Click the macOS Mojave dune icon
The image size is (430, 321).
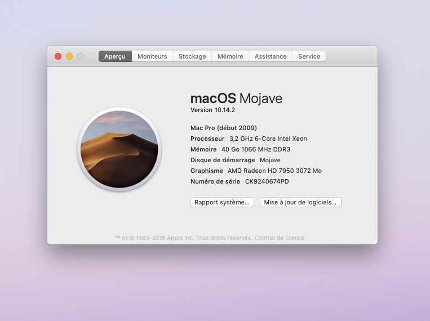coord(119,149)
